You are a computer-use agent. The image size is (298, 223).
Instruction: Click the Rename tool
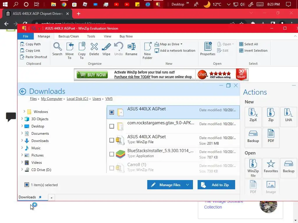tap(131, 49)
